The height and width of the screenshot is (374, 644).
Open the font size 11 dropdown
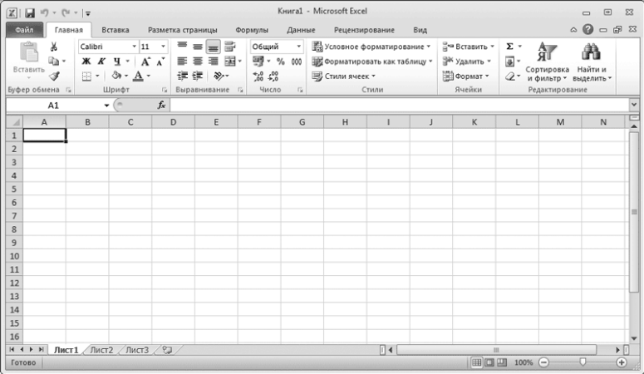click(163, 47)
